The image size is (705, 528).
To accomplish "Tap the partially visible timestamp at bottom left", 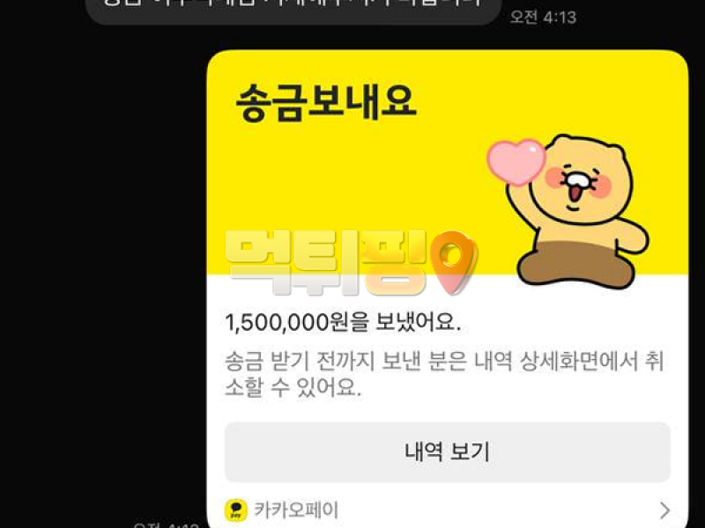I will coord(167,524).
